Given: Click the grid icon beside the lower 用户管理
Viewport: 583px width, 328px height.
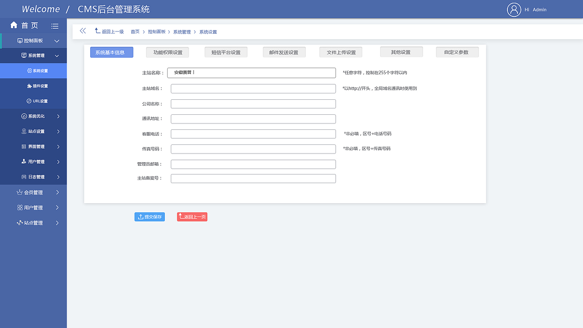Looking at the screenshot, I should (20, 207).
